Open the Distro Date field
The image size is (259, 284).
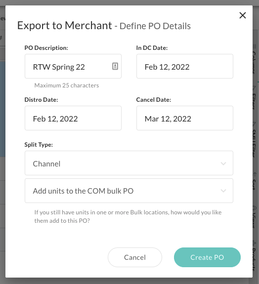click(73, 118)
